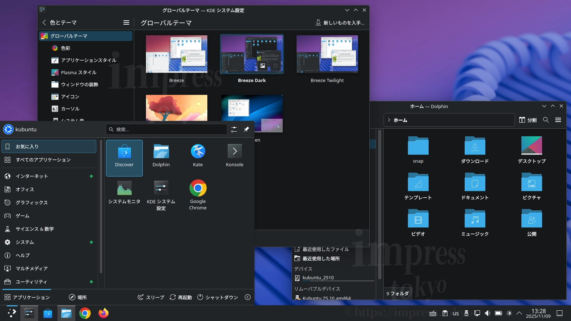The height and width of the screenshot is (321, 571).
Task: Select the ダウンロード folder in Dolphin
Action: 475,150
